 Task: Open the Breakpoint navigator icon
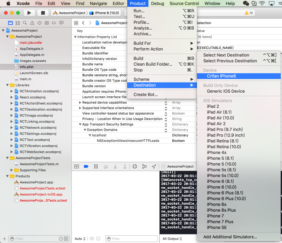click(54, 23)
